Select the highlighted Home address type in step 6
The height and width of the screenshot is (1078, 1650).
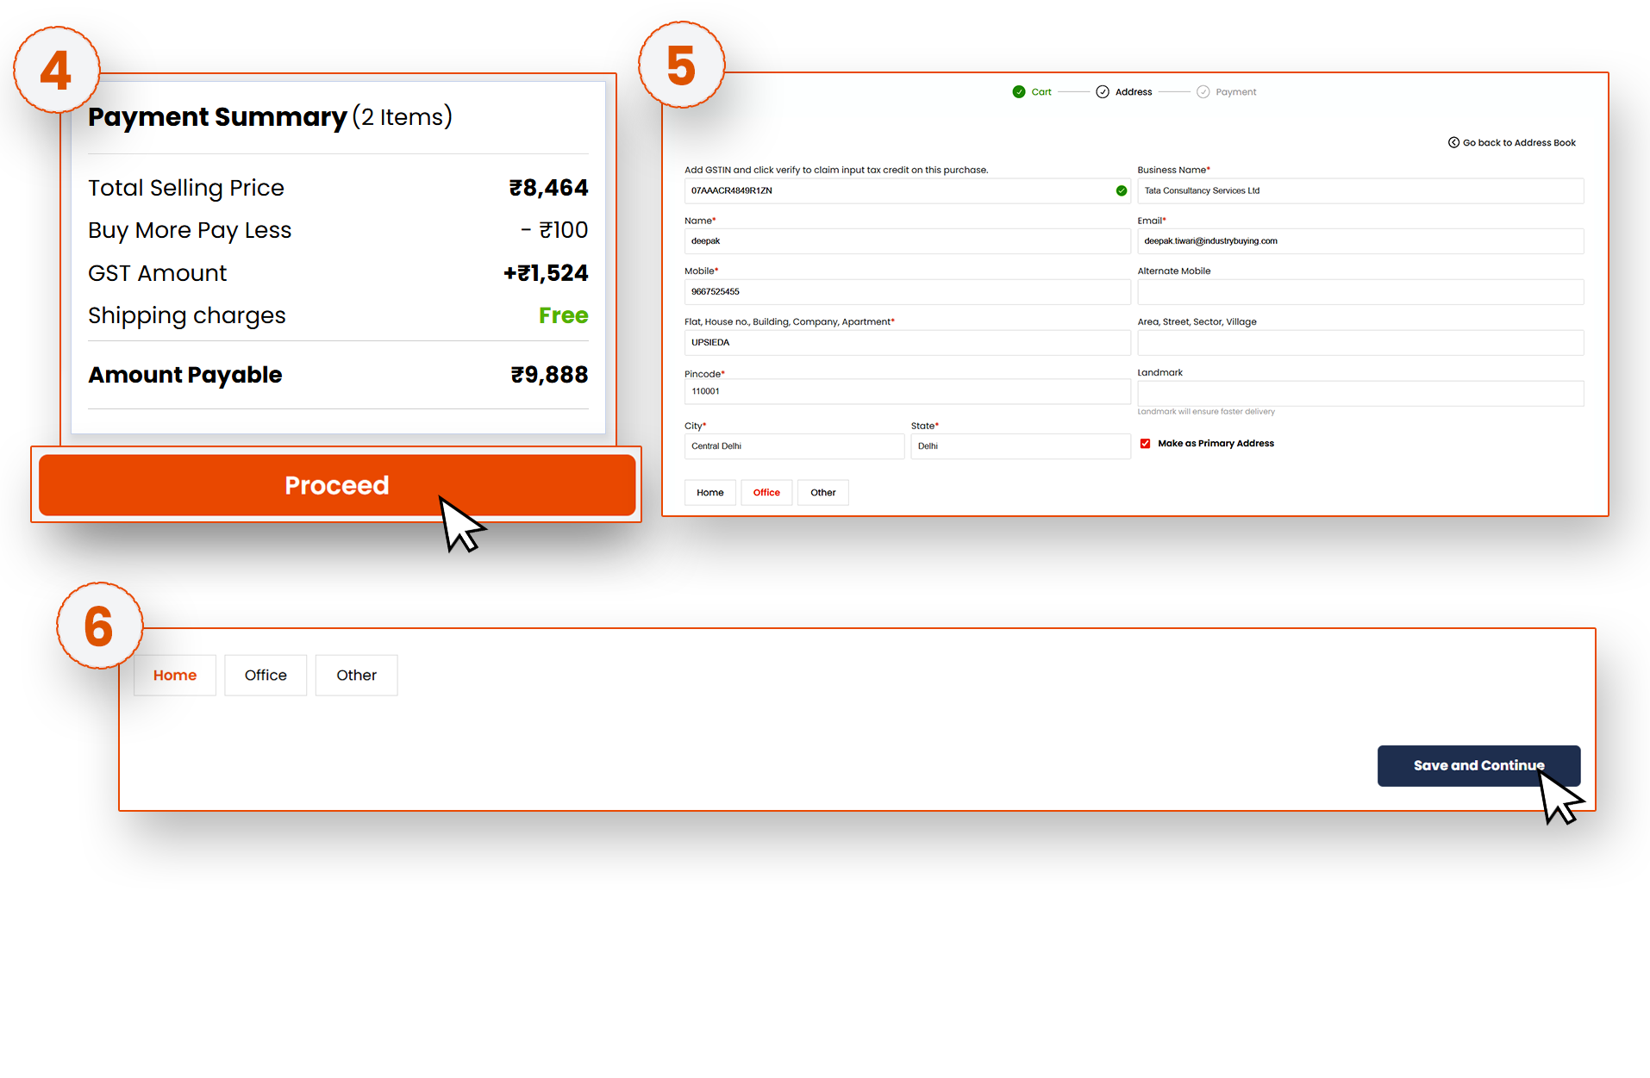175,676
